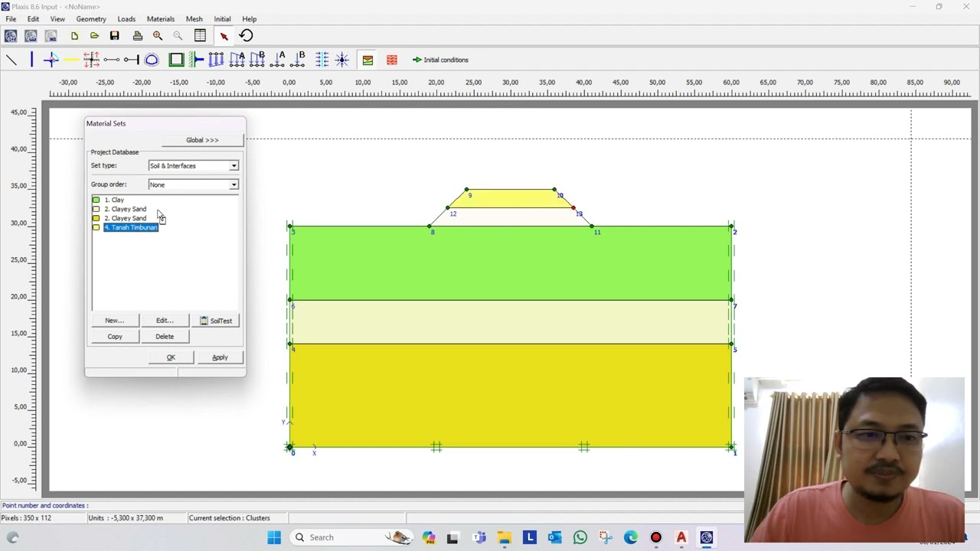Open the Set type dropdown

point(194,165)
